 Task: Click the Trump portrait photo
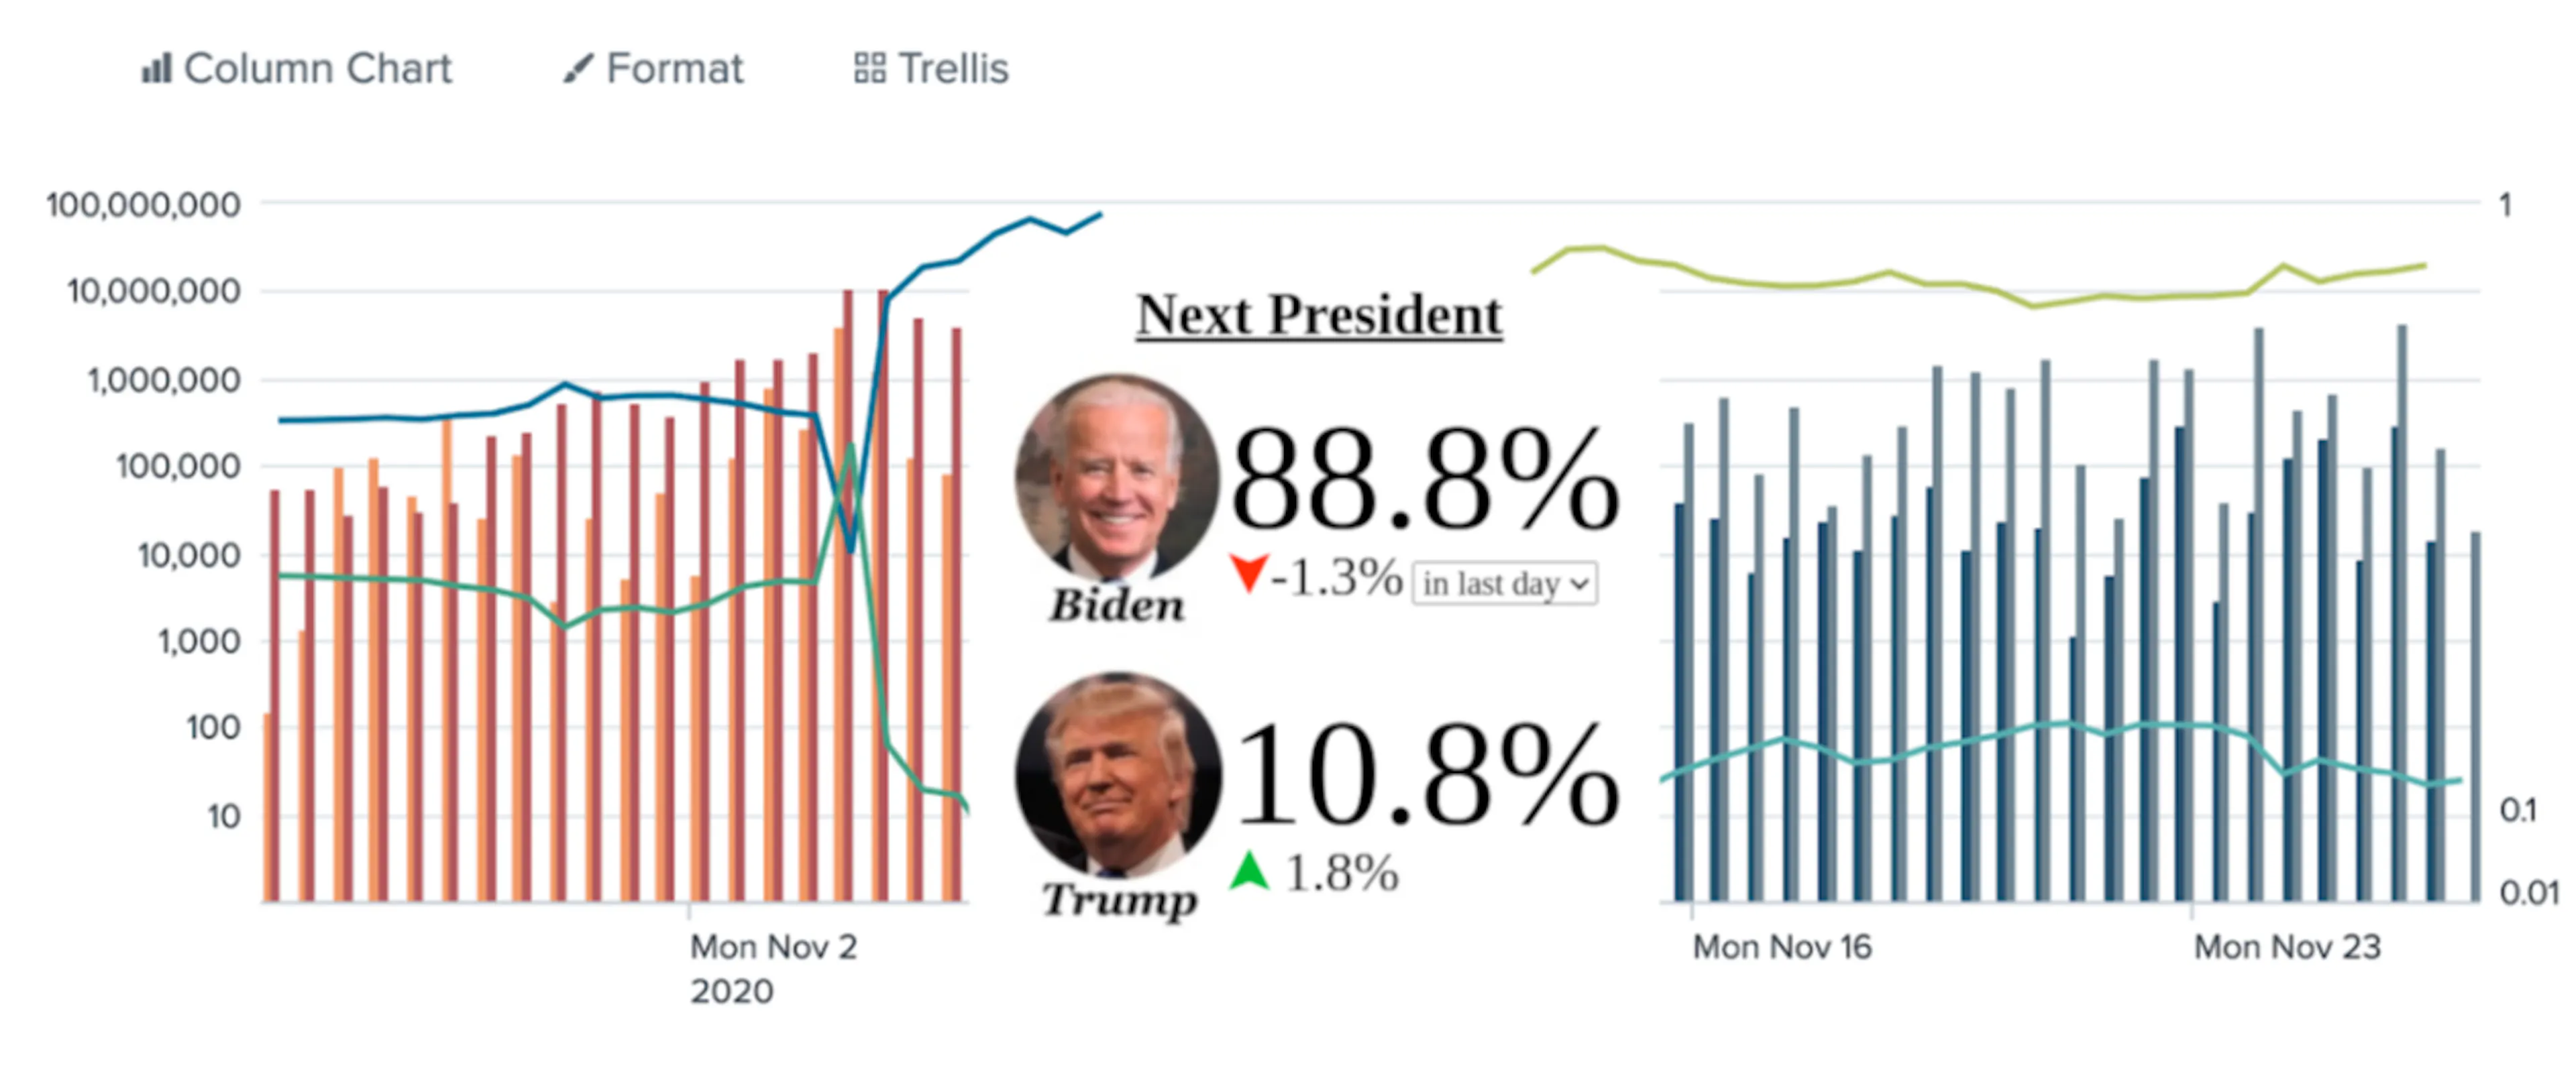(1118, 774)
